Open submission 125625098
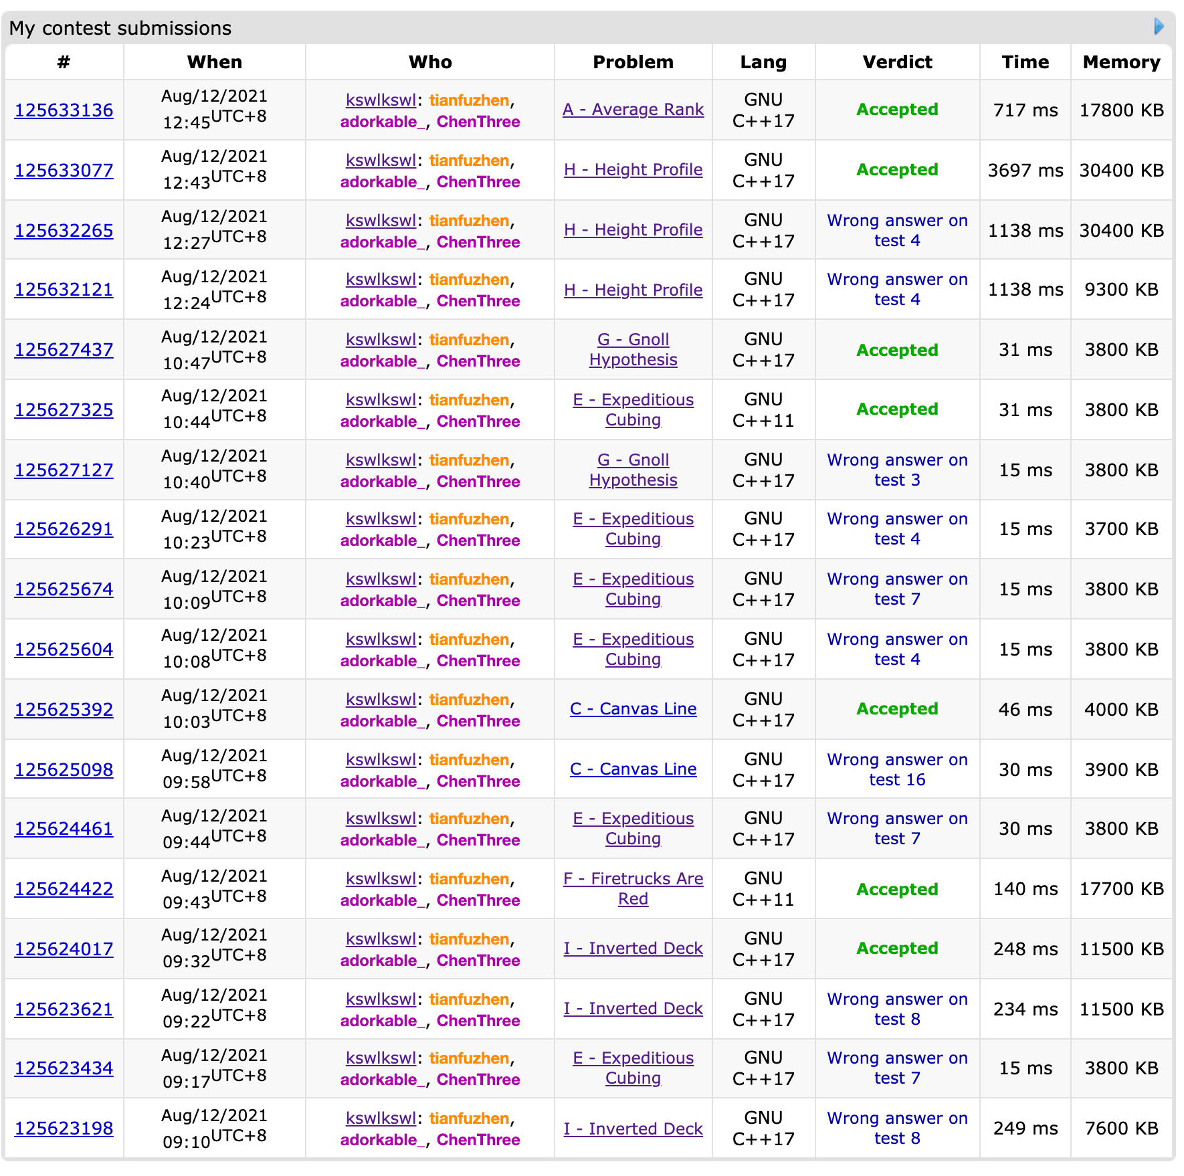The height and width of the screenshot is (1176, 1184). [64, 770]
